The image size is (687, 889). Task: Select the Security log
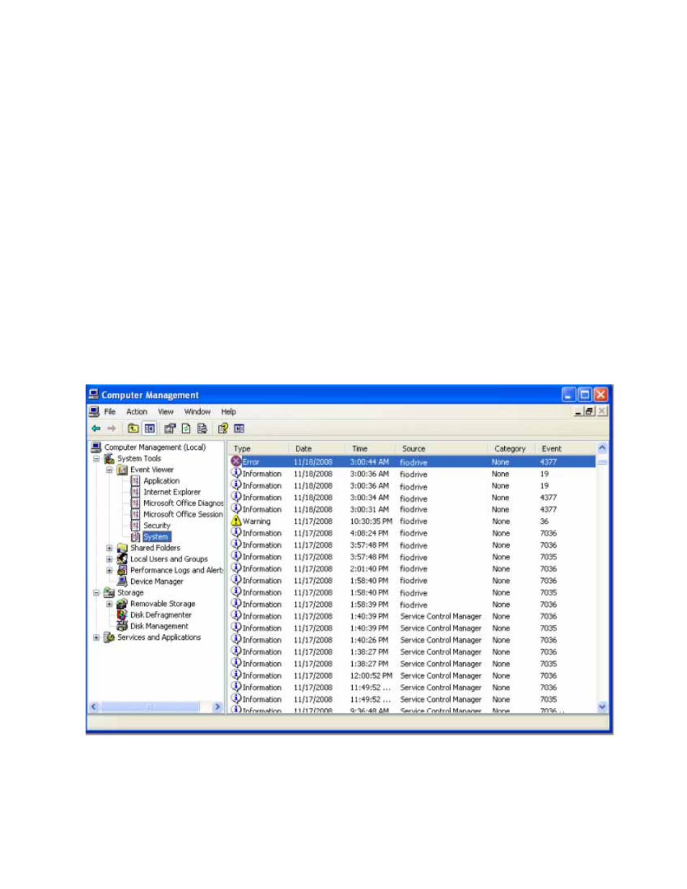[x=157, y=525]
